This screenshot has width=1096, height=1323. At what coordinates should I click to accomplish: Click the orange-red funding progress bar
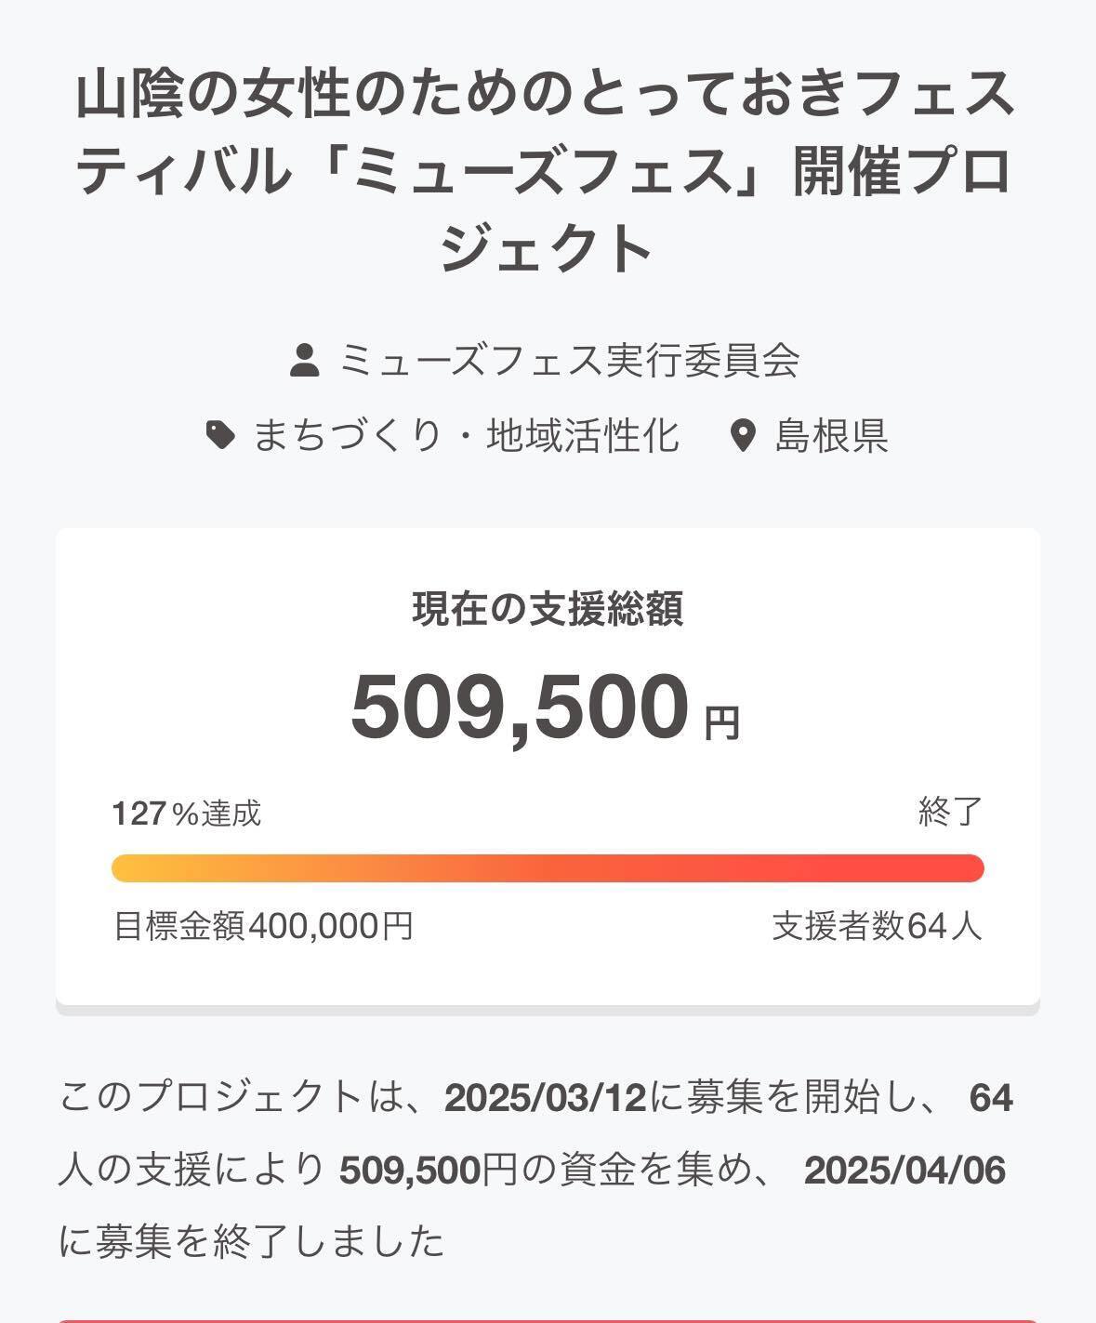click(548, 868)
